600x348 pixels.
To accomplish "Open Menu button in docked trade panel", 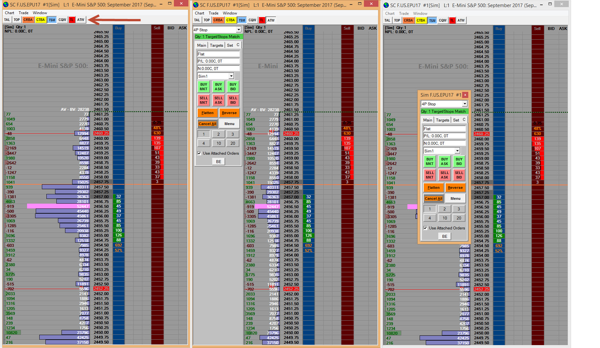I will coord(229,124).
